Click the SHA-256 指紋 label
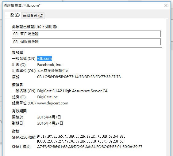The height and width of the screenshot is (156, 173). coord(24,137)
